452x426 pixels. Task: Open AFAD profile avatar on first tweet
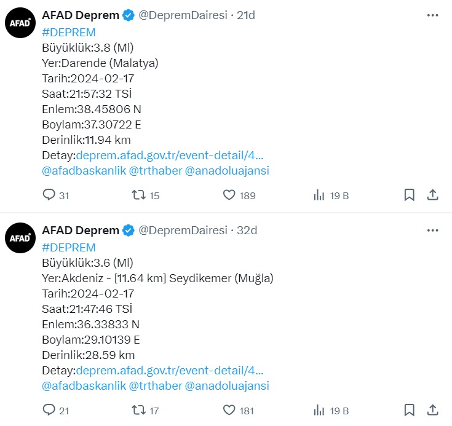point(20,23)
